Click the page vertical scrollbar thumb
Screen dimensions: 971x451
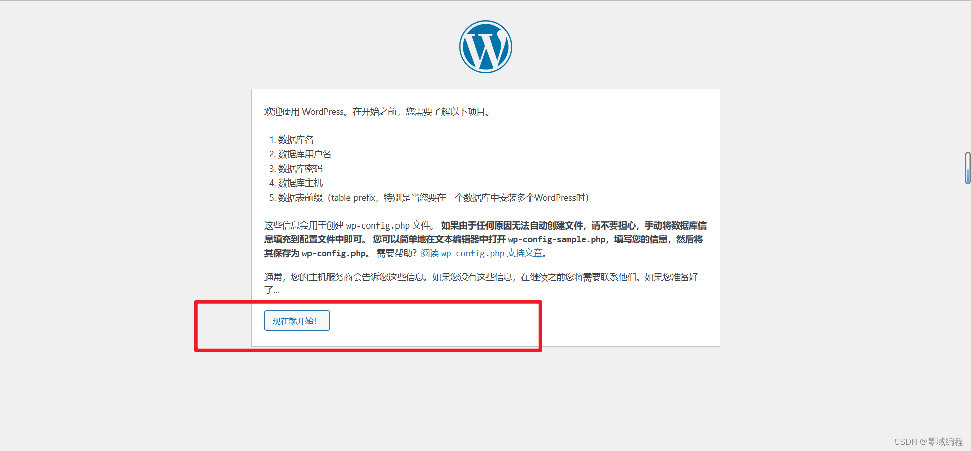point(967,167)
